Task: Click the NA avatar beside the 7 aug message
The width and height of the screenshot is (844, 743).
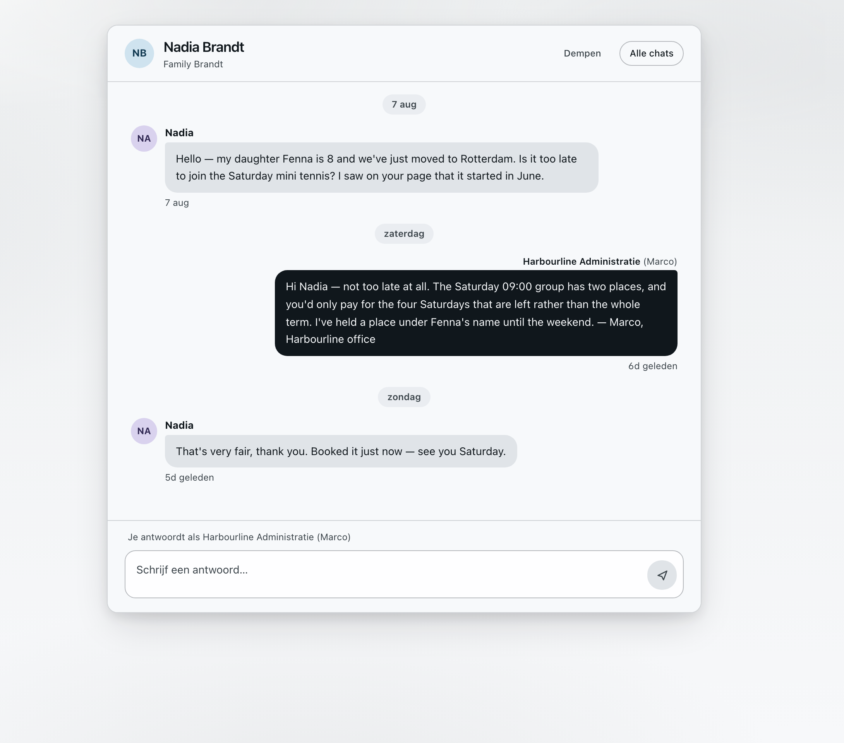Action: (144, 139)
